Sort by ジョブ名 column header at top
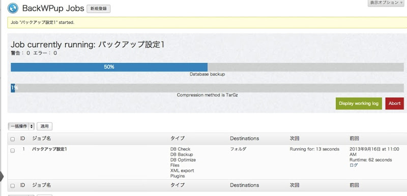The height and width of the screenshot is (196, 407). pos(41,139)
